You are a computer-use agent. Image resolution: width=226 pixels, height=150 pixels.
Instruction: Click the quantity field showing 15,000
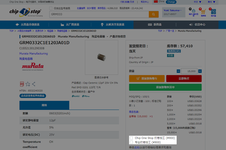tap(189, 71)
